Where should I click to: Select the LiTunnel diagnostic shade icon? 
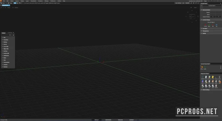click(210, 82)
